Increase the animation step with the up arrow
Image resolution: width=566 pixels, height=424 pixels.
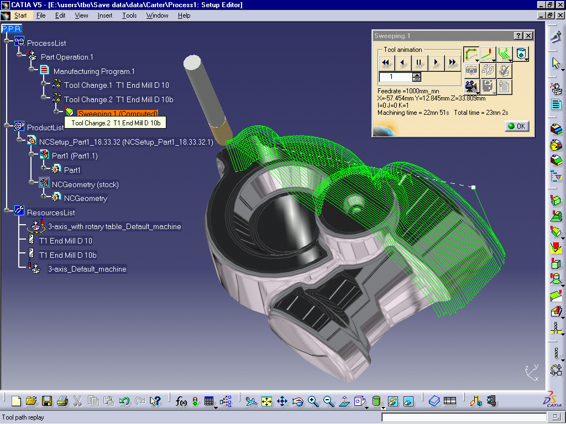[417, 75]
